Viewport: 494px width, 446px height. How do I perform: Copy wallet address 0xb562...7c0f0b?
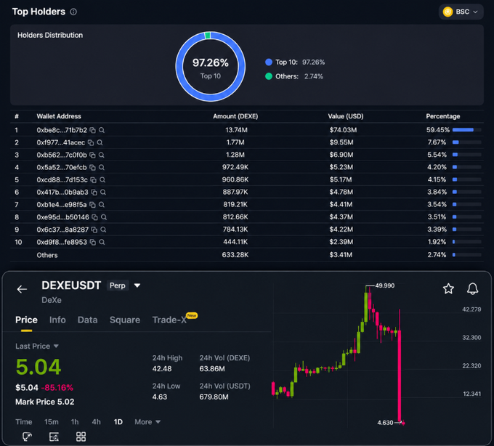click(92, 155)
